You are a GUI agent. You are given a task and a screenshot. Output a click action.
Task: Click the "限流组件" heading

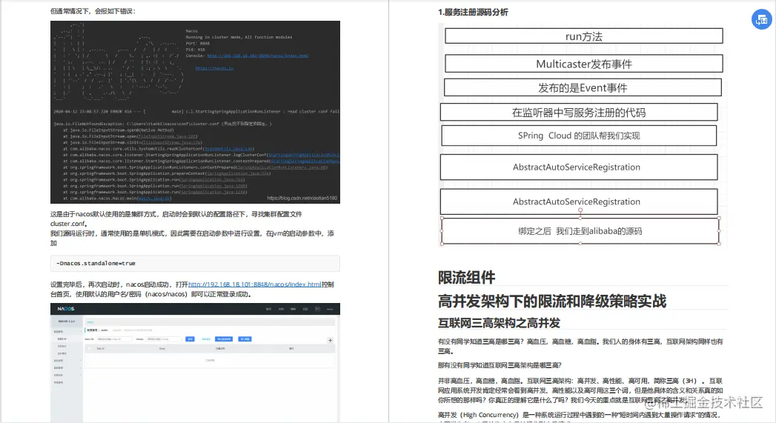(x=466, y=278)
